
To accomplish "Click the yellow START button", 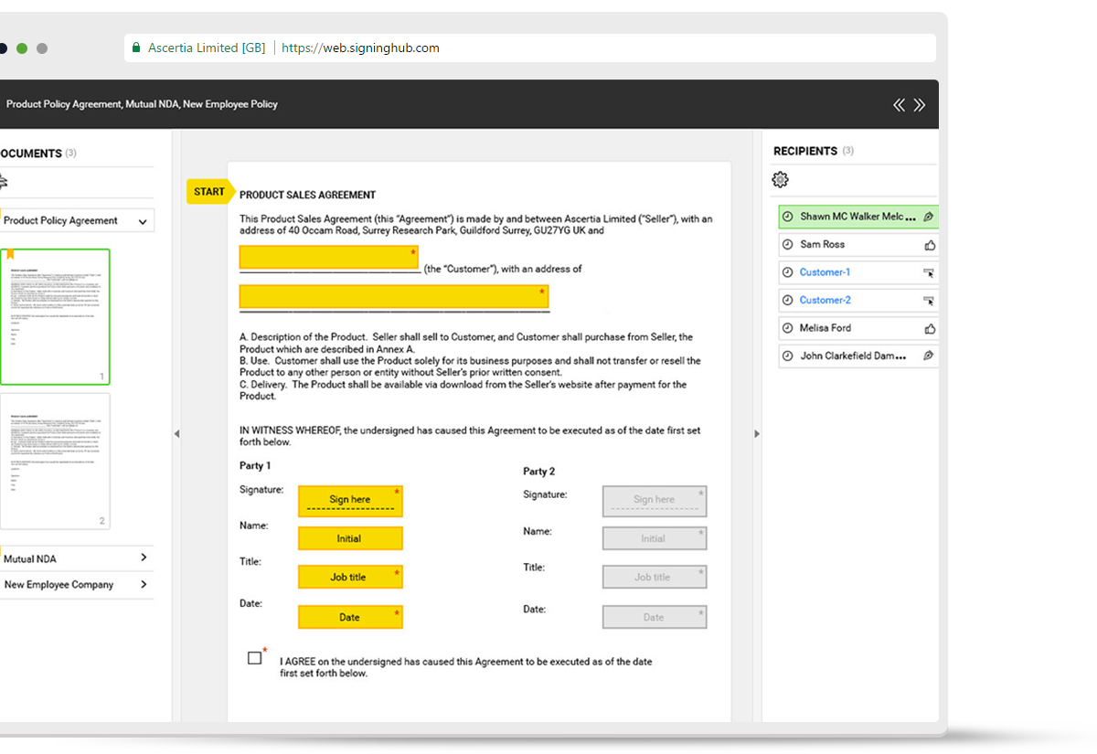I will [x=209, y=192].
